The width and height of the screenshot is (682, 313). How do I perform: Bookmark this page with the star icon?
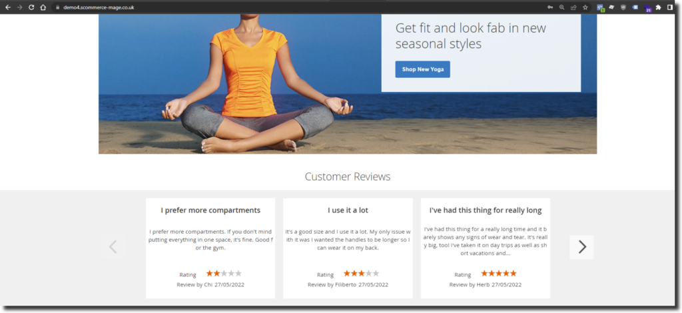coord(585,7)
